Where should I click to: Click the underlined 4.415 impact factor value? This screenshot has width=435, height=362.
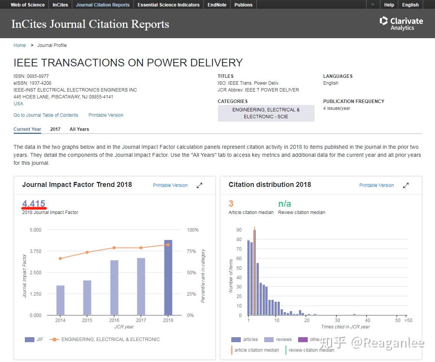[x=34, y=204]
